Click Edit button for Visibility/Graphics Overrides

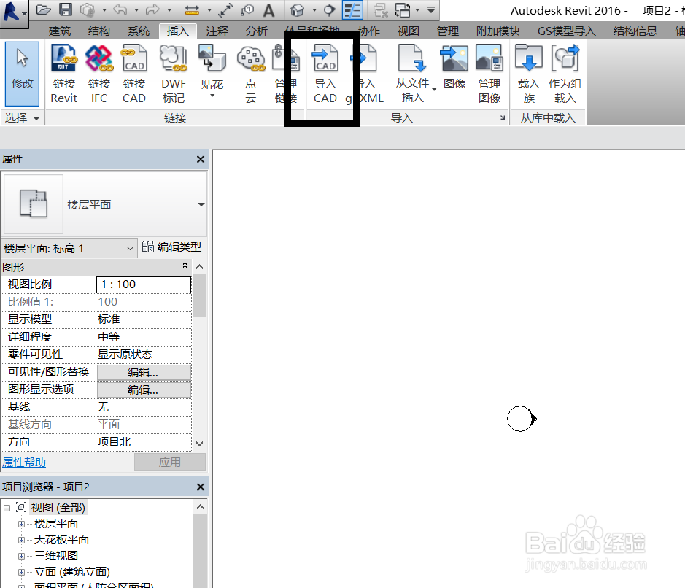[x=143, y=372]
